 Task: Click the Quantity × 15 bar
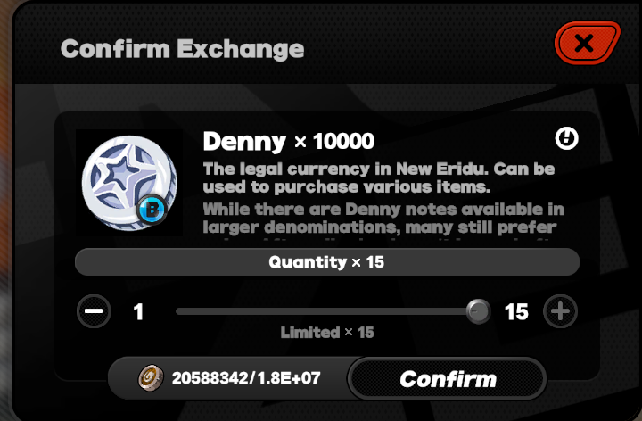(x=327, y=262)
